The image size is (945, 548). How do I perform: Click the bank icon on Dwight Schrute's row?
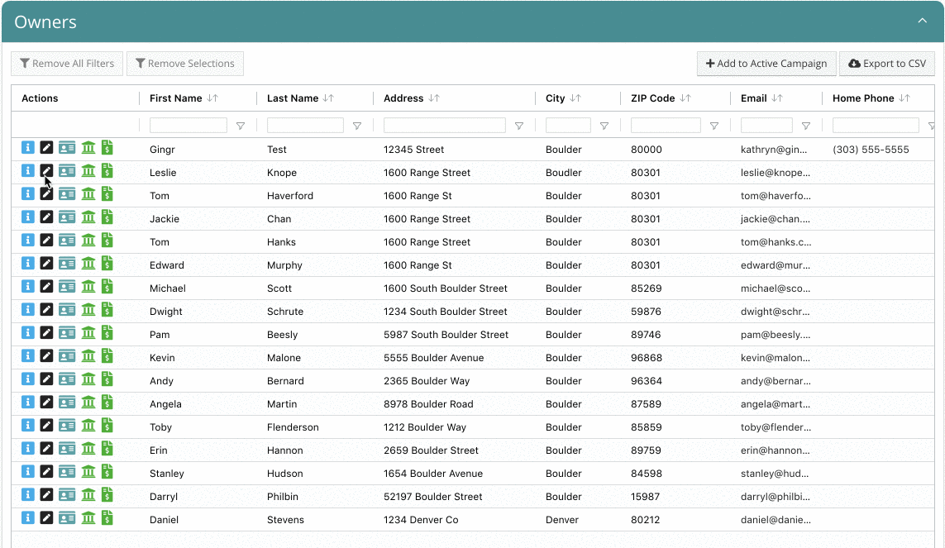[x=88, y=312]
